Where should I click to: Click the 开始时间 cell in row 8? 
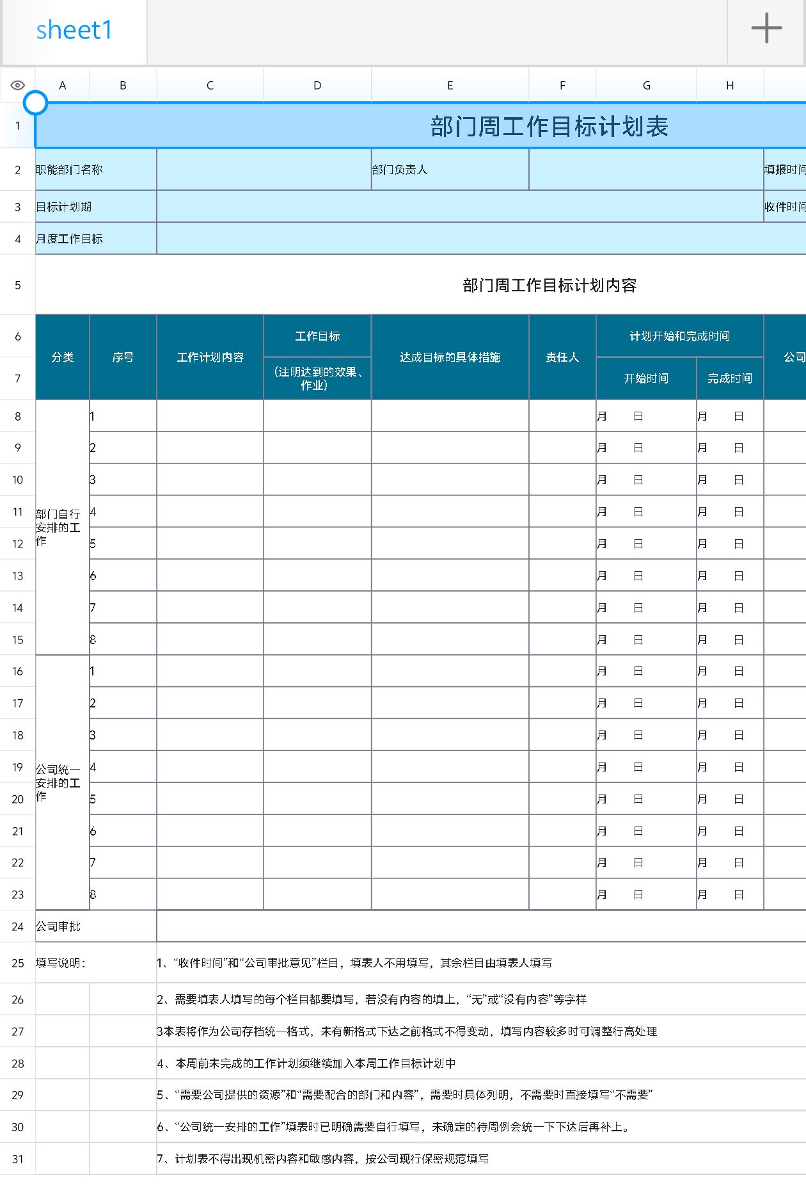tap(646, 416)
